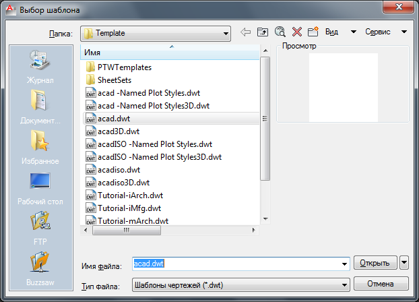This screenshot has width=419, height=302.
Task: Select the acad.dwt file
Action: pos(172,119)
